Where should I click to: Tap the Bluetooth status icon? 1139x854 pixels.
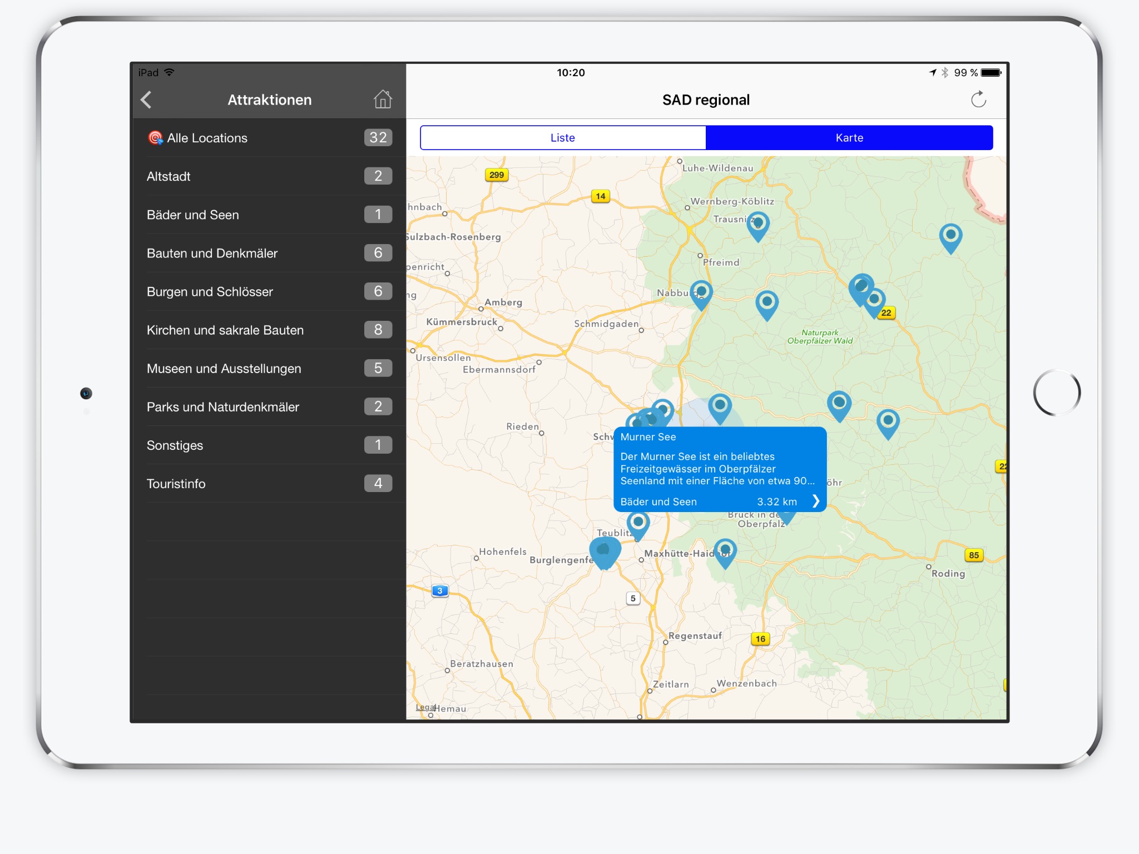point(945,72)
